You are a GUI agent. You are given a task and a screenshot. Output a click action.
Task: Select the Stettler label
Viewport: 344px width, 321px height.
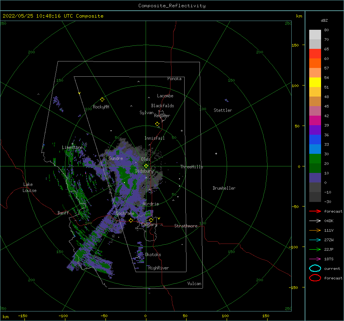(x=223, y=110)
